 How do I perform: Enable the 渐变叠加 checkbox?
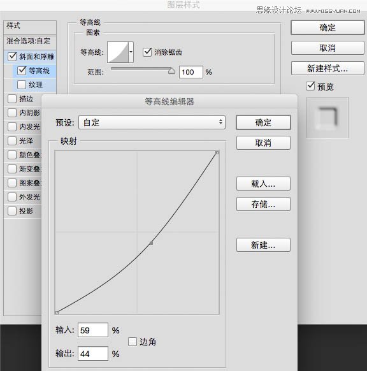pyautogui.click(x=12, y=169)
